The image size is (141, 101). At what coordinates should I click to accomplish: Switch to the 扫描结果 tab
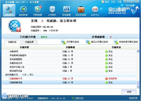[29, 42]
